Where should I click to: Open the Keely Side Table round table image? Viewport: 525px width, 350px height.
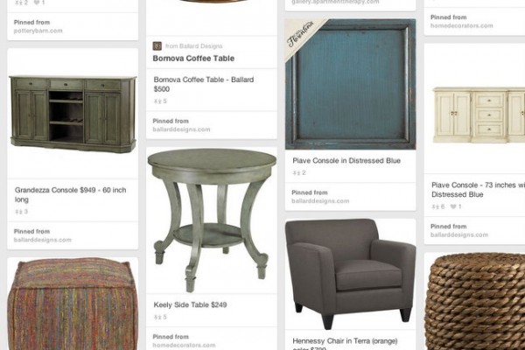point(212,220)
